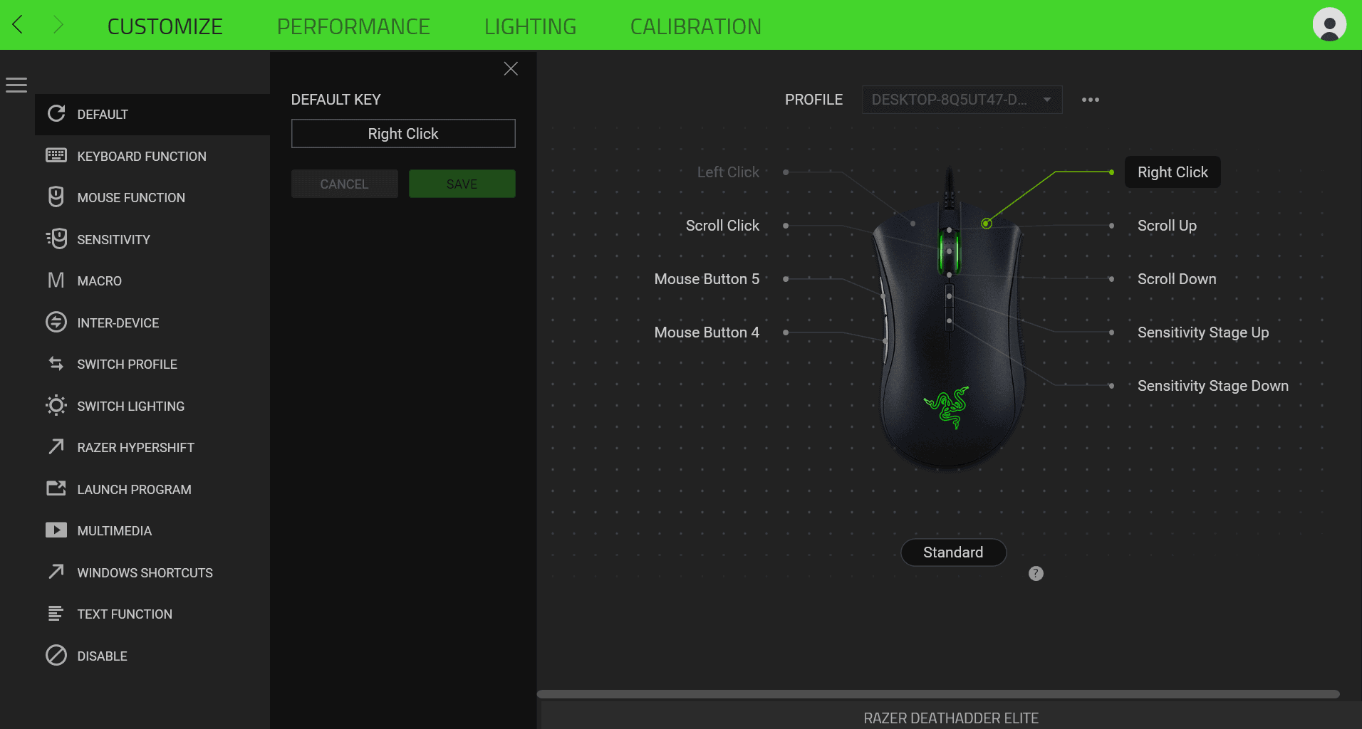Select the DEFAULT option label
1362x729 pixels.
coord(103,115)
